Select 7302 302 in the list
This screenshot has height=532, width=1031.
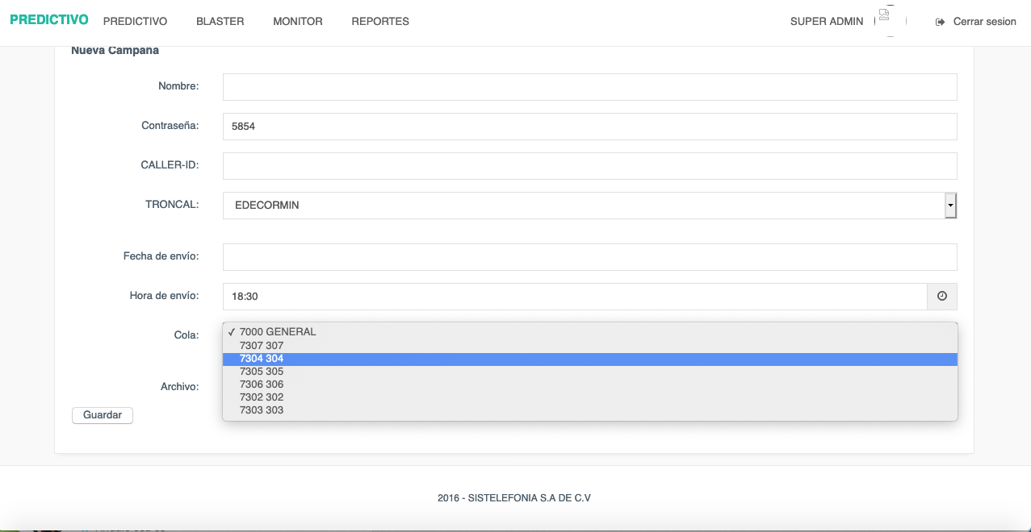click(x=262, y=397)
